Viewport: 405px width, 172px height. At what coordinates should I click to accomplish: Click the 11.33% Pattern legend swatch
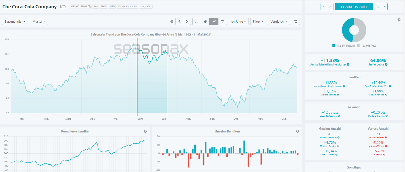point(334,46)
